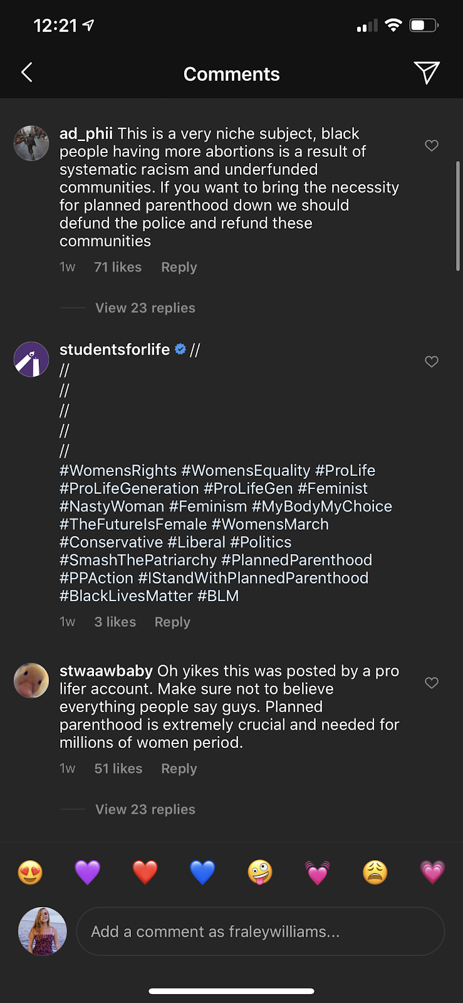This screenshot has height=1003, width=463.
Task: Insert the heart-eyes emoji reaction
Action: coord(30,872)
